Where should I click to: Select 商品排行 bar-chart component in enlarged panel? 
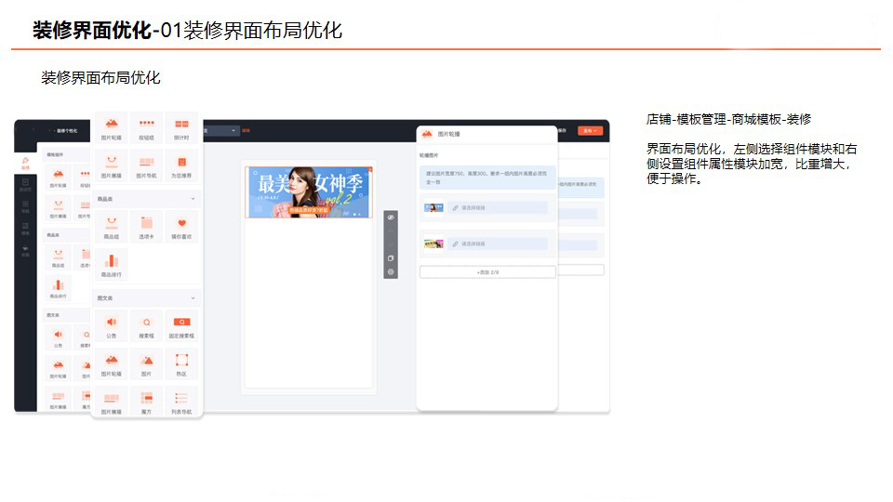[x=112, y=265]
